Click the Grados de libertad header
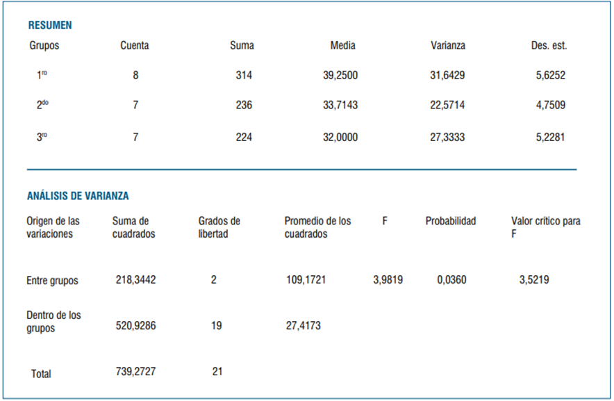The image size is (614, 401). (219, 227)
